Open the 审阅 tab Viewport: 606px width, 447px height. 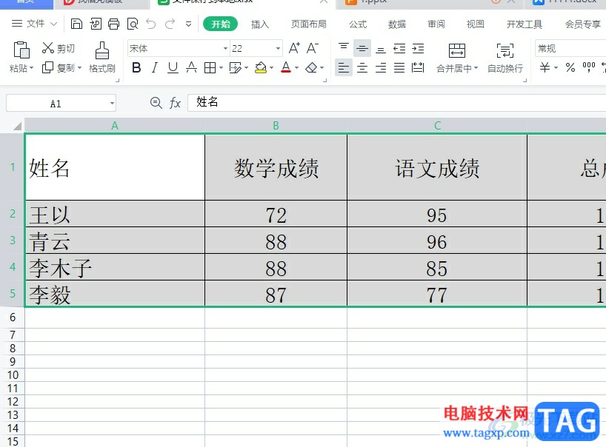coord(436,24)
